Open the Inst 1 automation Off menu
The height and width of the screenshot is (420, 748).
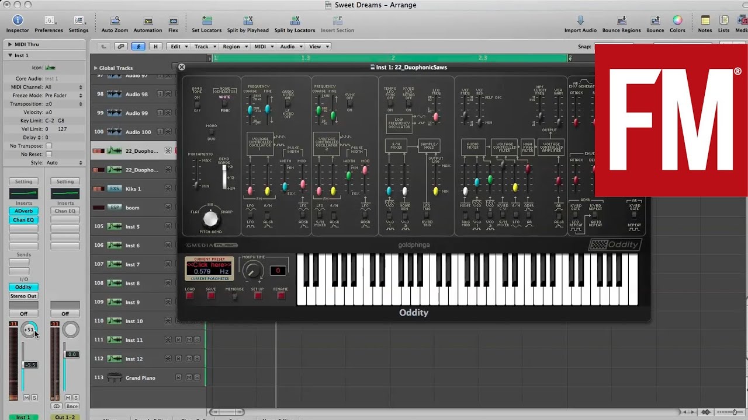click(x=23, y=314)
